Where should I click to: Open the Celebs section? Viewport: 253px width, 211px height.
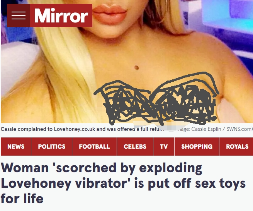point(135,146)
